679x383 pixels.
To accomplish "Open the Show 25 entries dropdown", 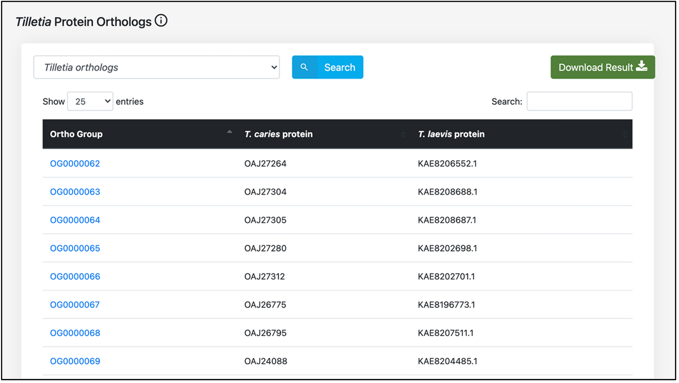I will click(x=90, y=101).
